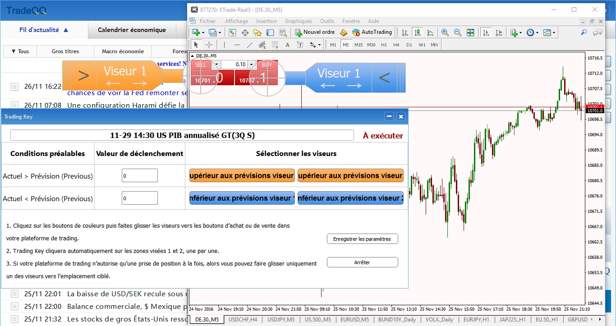
Task: Switch chart to MN timeframe
Action: tap(434, 45)
